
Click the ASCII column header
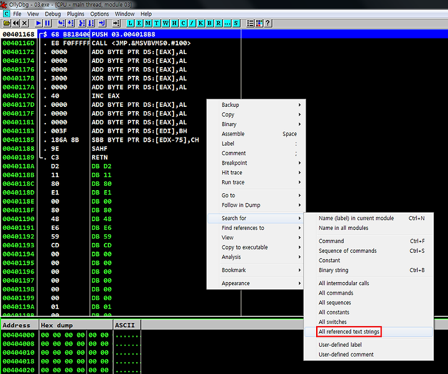pyautogui.click(x=127, y=325)
